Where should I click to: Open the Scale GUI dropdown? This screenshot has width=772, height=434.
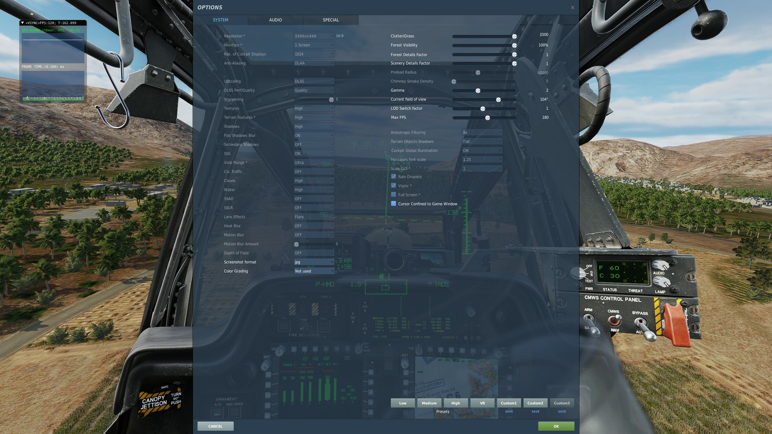[482, 168]
